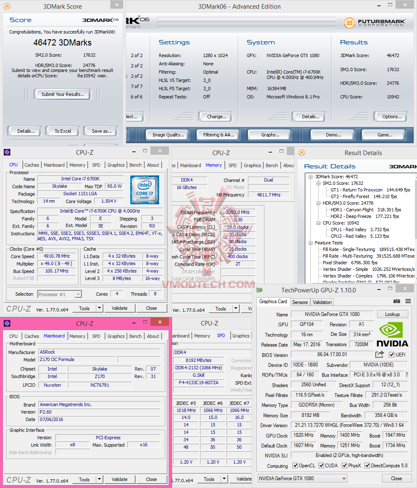Close the pink CPU-Z Mainboard window via X
The height and width of the screenshot is (488, 417).
pyautogui.click(x=160, y=322)
